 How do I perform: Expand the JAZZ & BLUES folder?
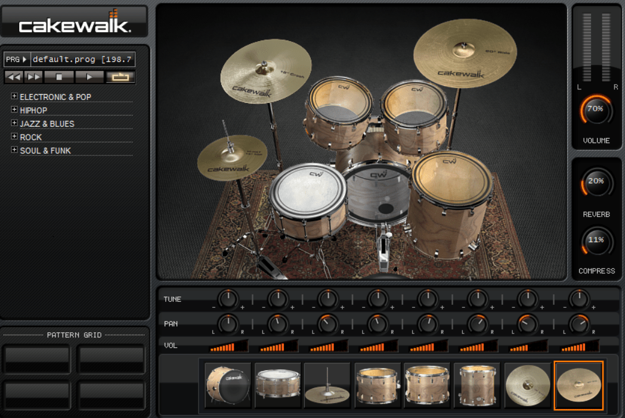coord(14,123)
